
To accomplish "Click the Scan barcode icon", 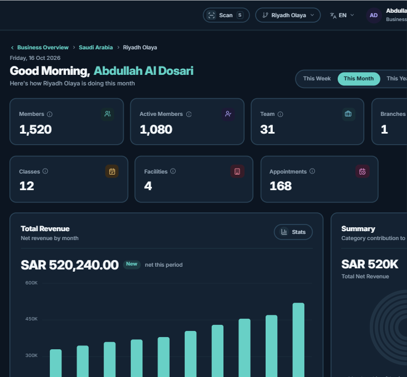I will point(211,16).
